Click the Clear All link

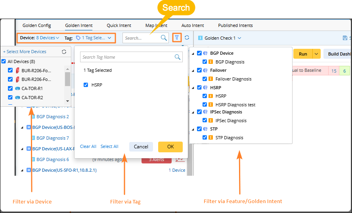88,146
